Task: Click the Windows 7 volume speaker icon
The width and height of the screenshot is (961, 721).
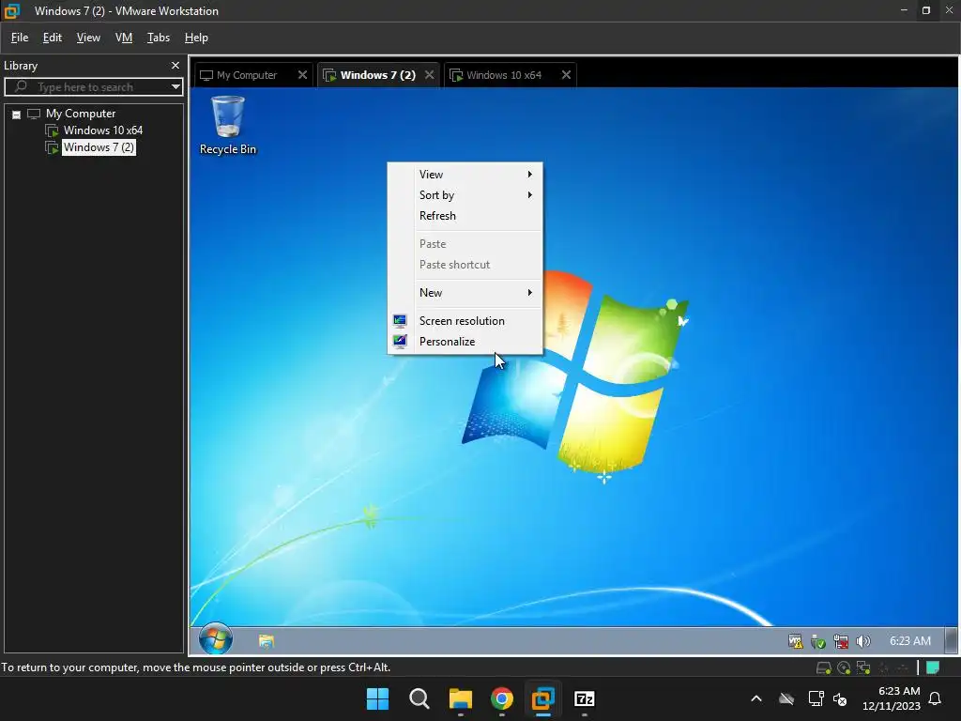Action: [x=863, y=641]
